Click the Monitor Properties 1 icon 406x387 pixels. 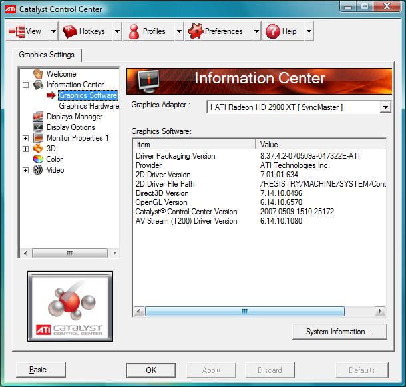tap(38, 138)
